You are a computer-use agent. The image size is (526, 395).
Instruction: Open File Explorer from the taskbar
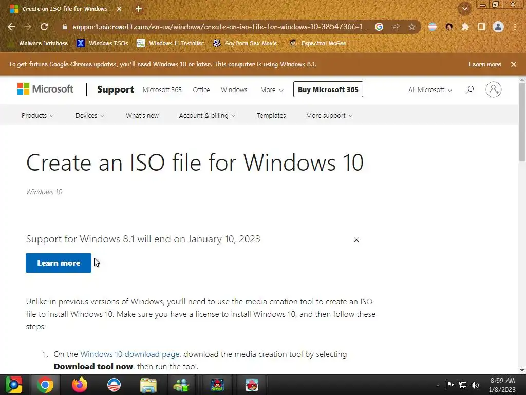148,385
